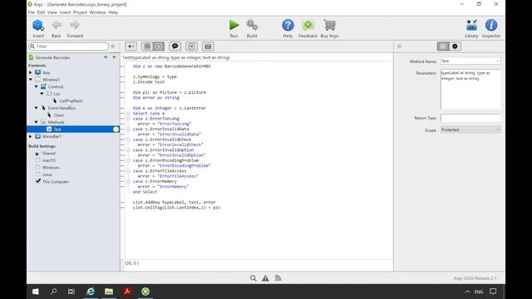Open the Inspector panel
Screen dimensions: 532x299
click(x=491, y=25)
